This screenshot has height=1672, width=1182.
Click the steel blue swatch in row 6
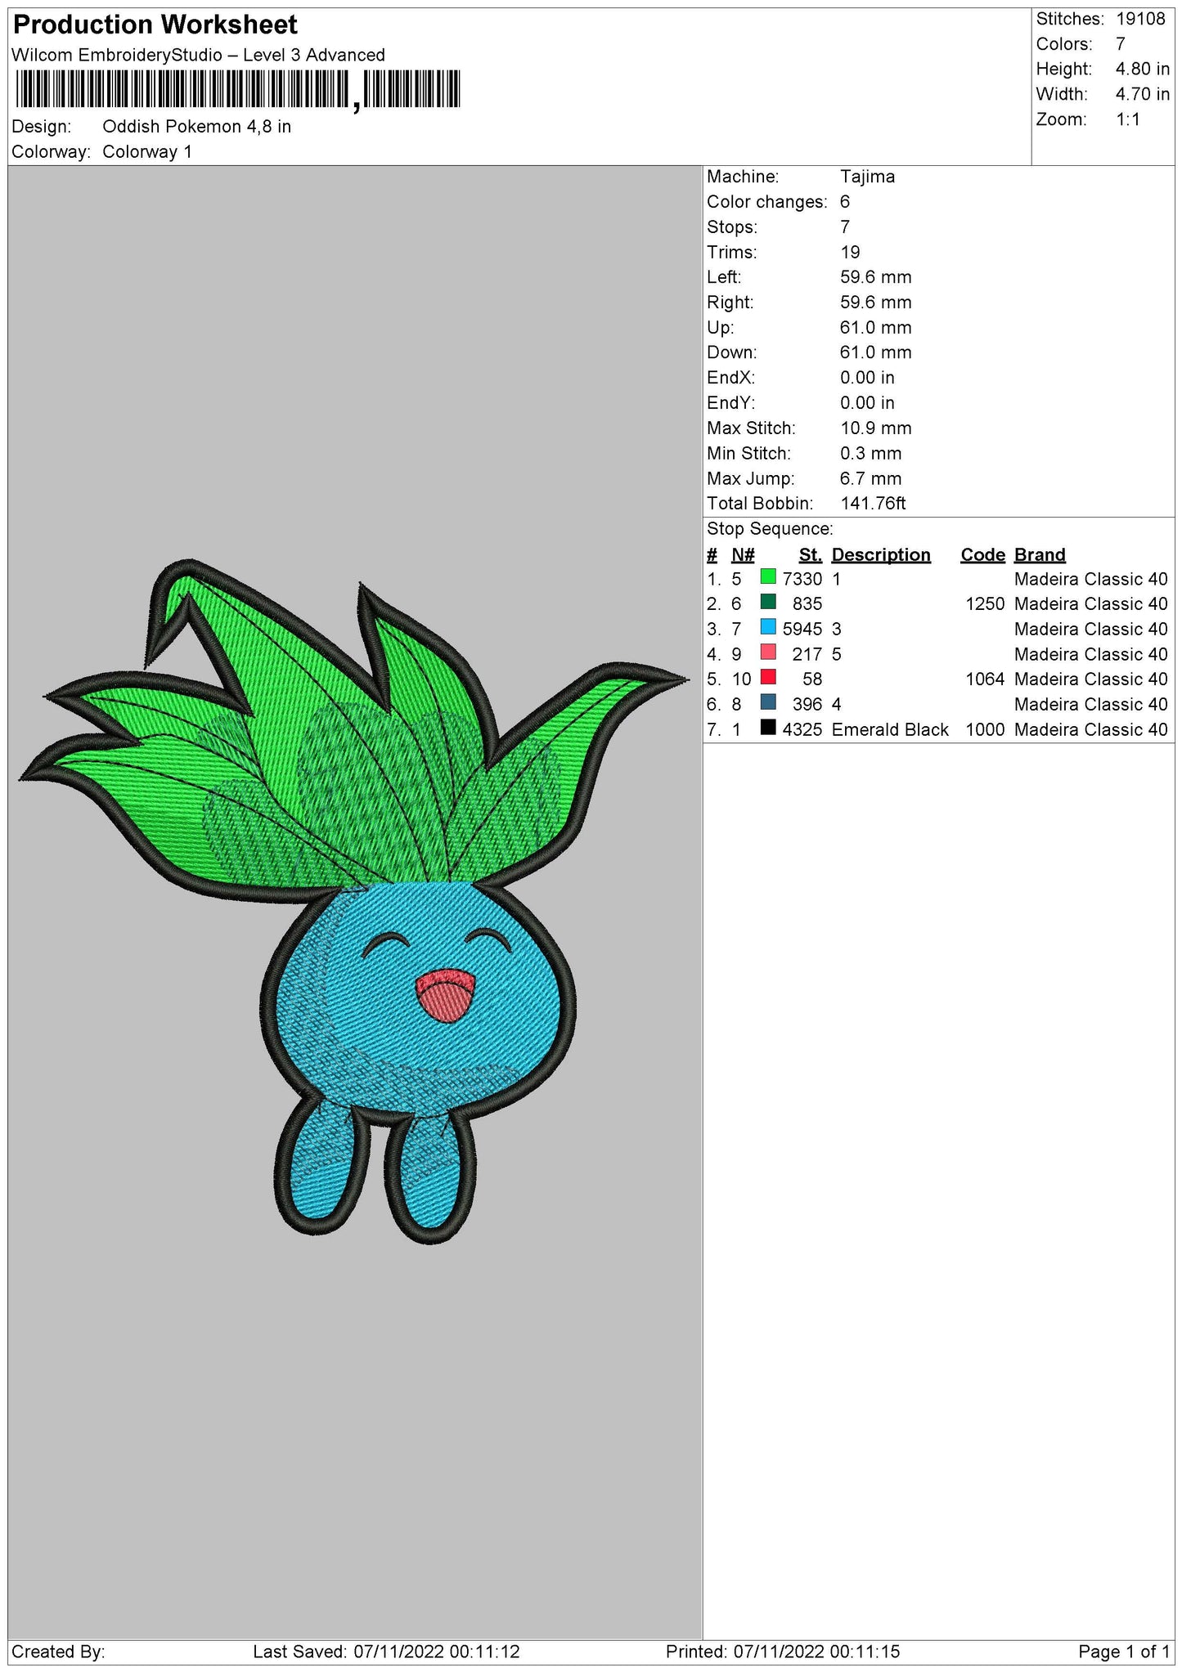(767, 703)
